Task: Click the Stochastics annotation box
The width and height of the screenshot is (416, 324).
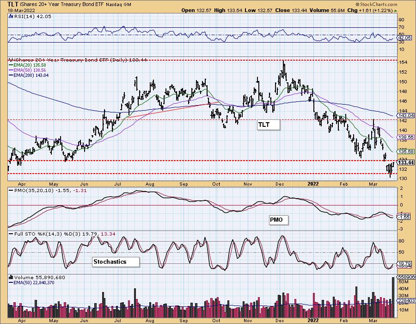Action: (116, 262)
